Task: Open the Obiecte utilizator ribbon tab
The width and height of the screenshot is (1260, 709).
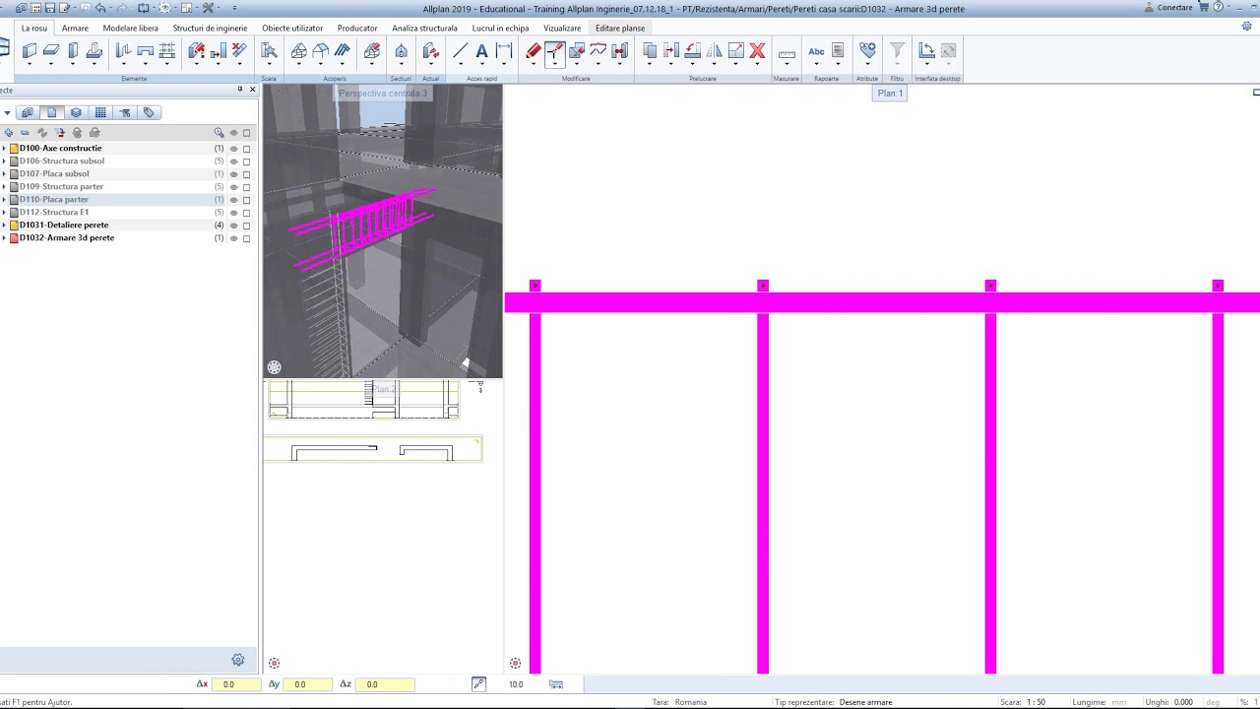Action: (292, 28)
